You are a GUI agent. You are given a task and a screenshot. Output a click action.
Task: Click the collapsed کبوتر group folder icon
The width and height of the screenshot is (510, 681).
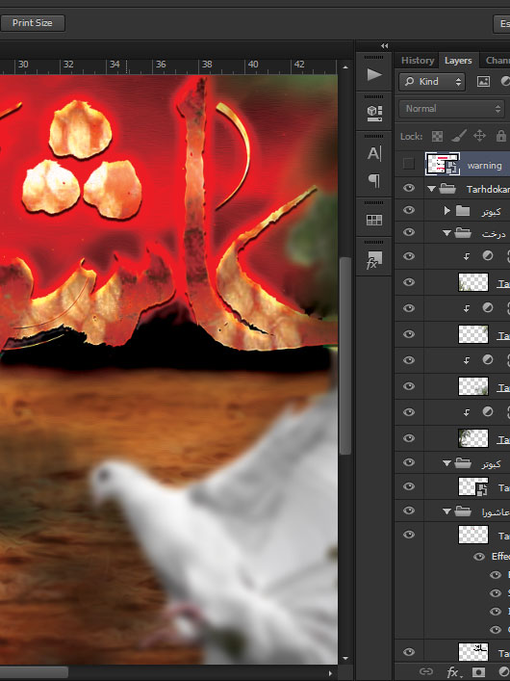click(x=463, y=211)
